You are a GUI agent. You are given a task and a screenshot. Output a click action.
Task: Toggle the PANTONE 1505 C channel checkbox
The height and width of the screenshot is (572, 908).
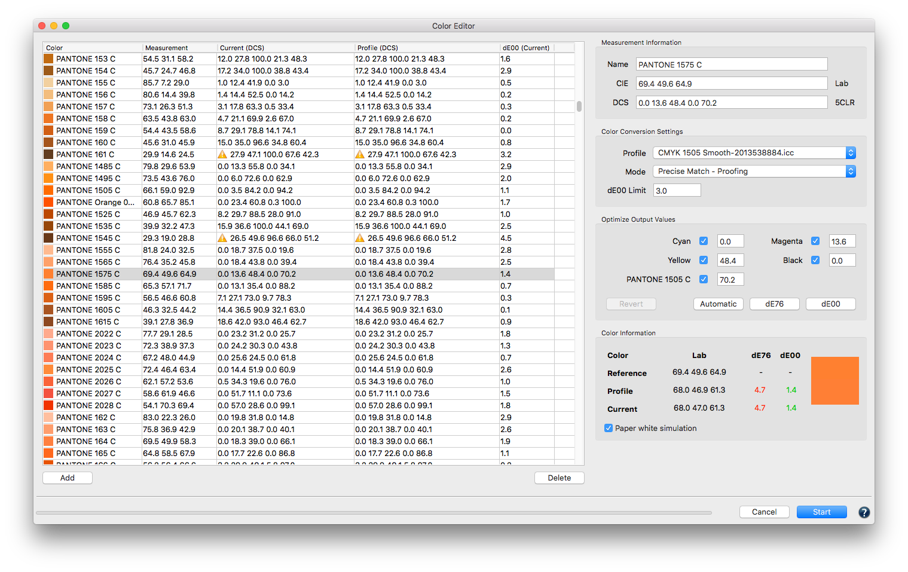(x=704, y=279)
